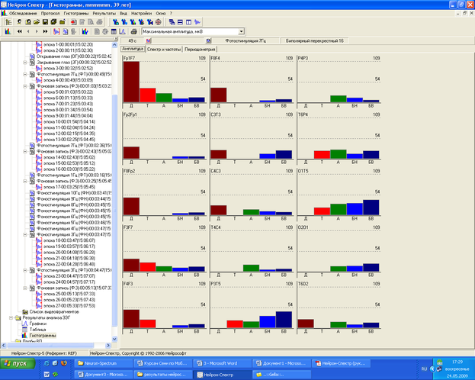Collapse the Результаты анализа ЭЭГ tree node
Viewport: 475px width, 380px height.
click(11, 317)
